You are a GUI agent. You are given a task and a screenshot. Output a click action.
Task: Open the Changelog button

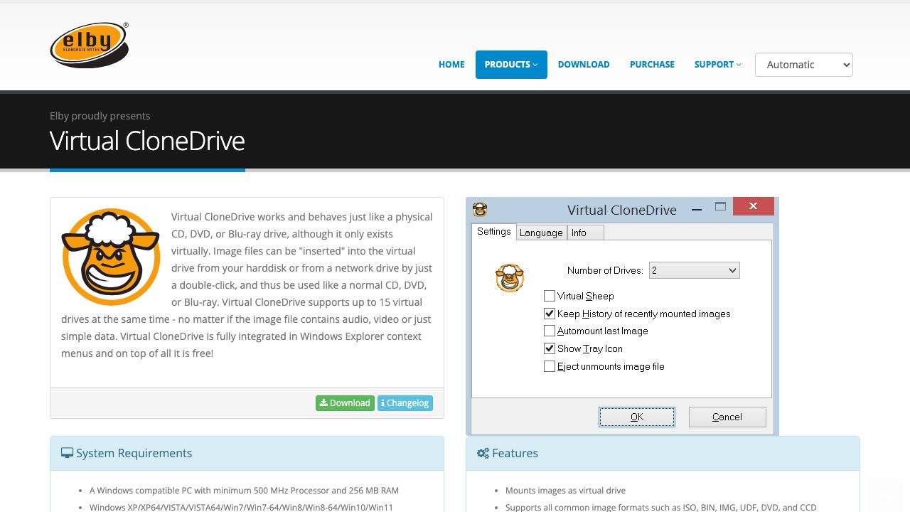tap(405, 403)
